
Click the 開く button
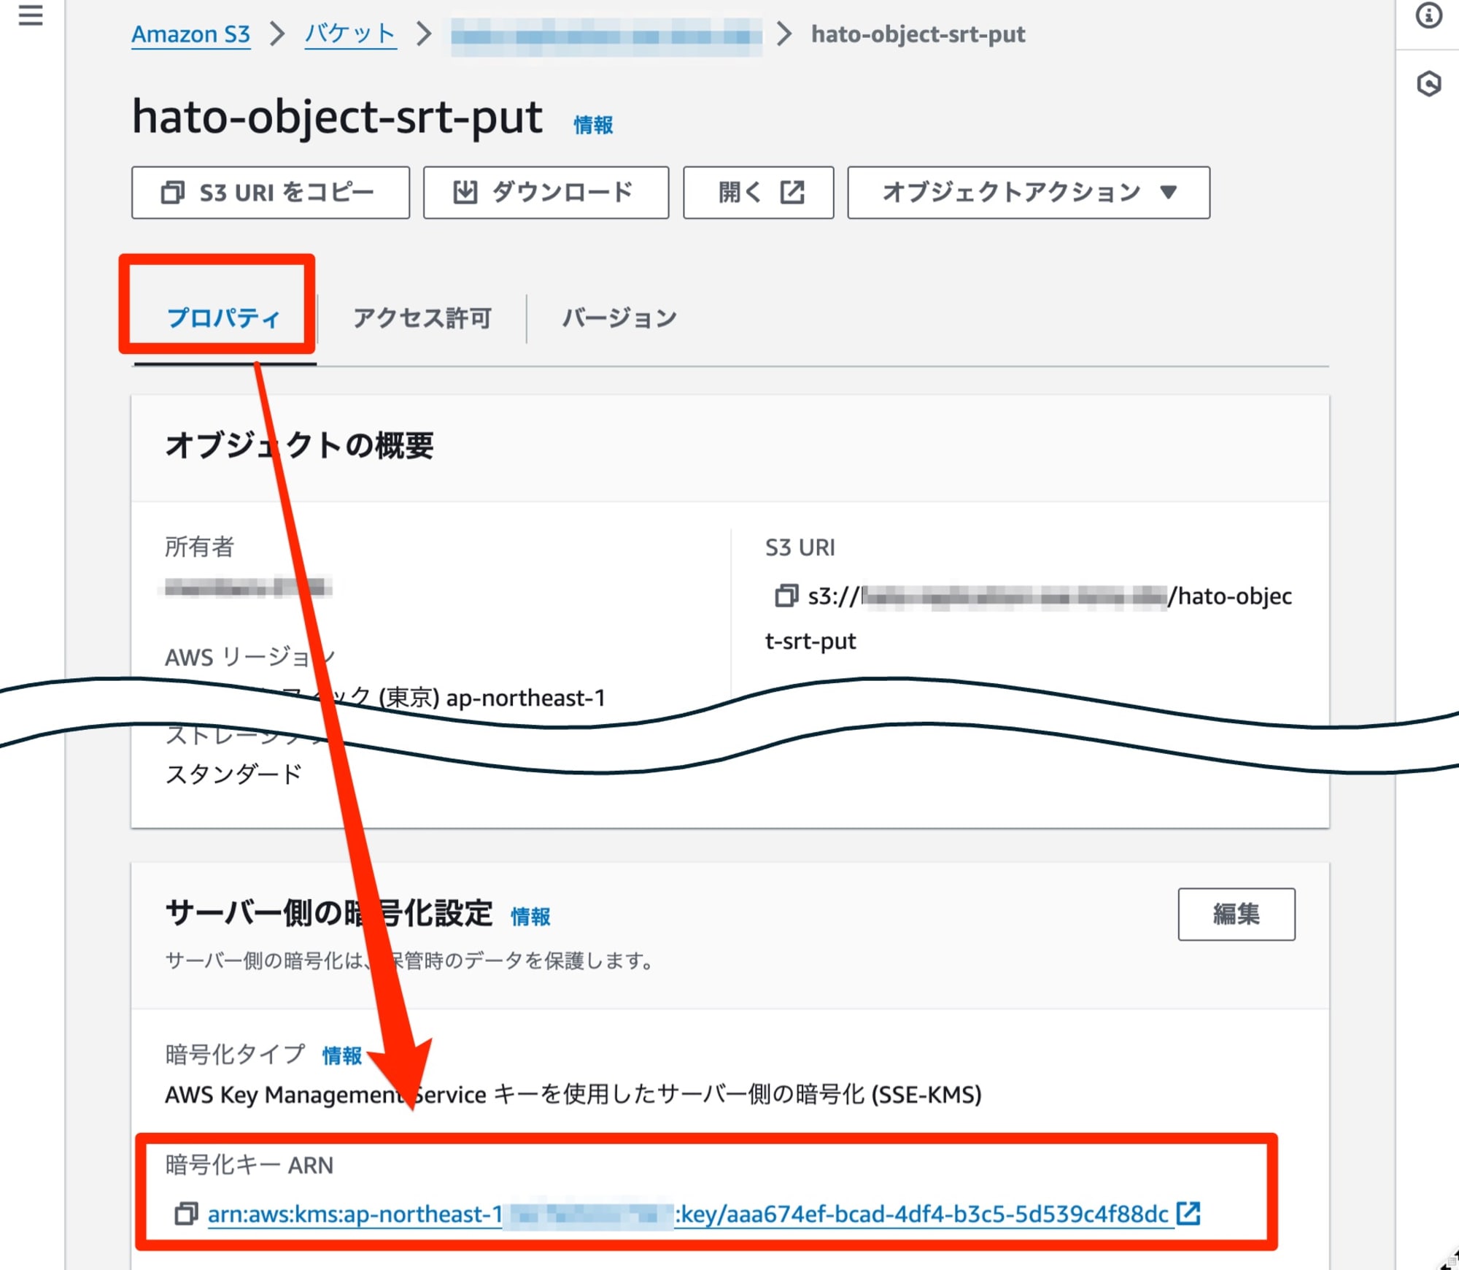tap(758, 193)
